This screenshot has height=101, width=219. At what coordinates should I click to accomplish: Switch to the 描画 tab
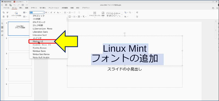coord(27,8)
